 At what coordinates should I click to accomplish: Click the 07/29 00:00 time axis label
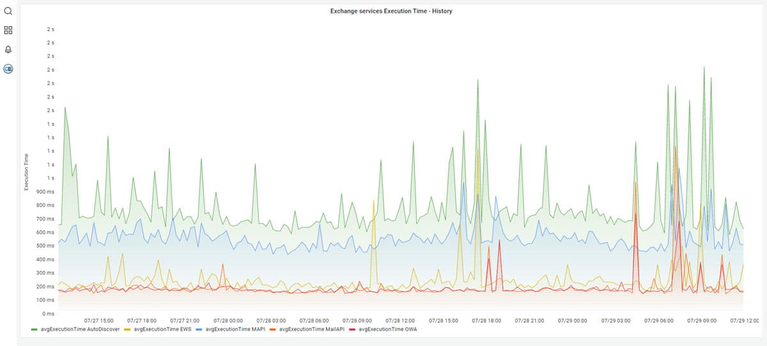point(572,320)
